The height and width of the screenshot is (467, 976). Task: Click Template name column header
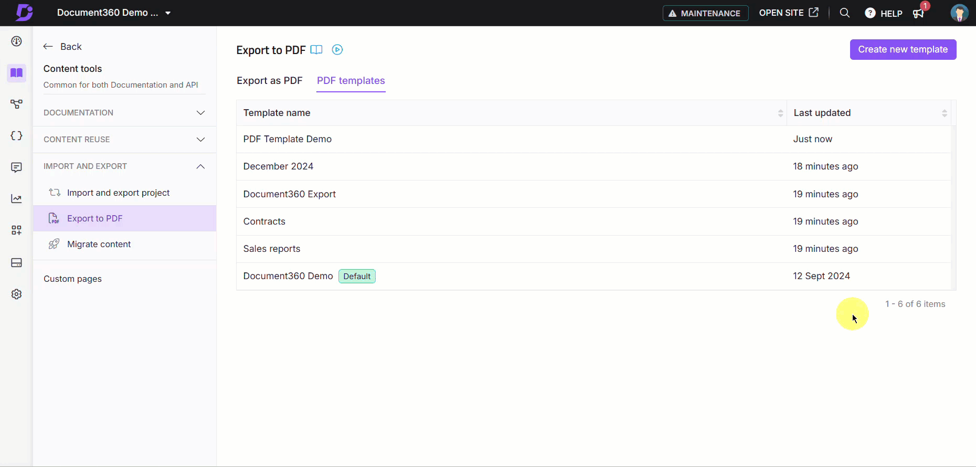click(x=512, y=113)
